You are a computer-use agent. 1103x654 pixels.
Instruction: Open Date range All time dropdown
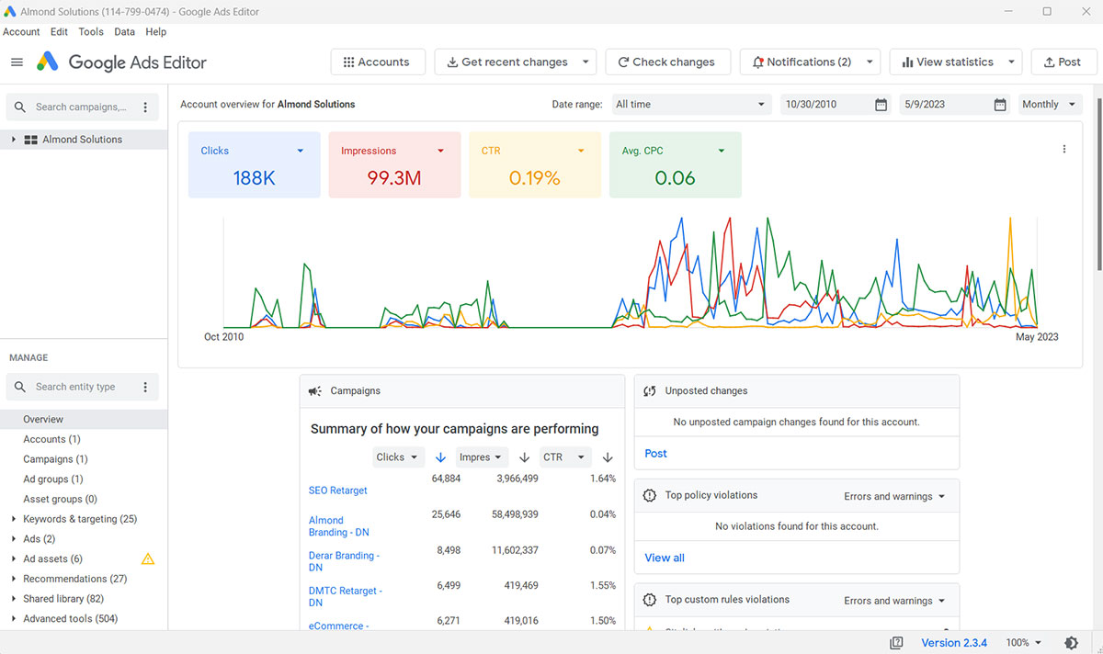point(691,105)
